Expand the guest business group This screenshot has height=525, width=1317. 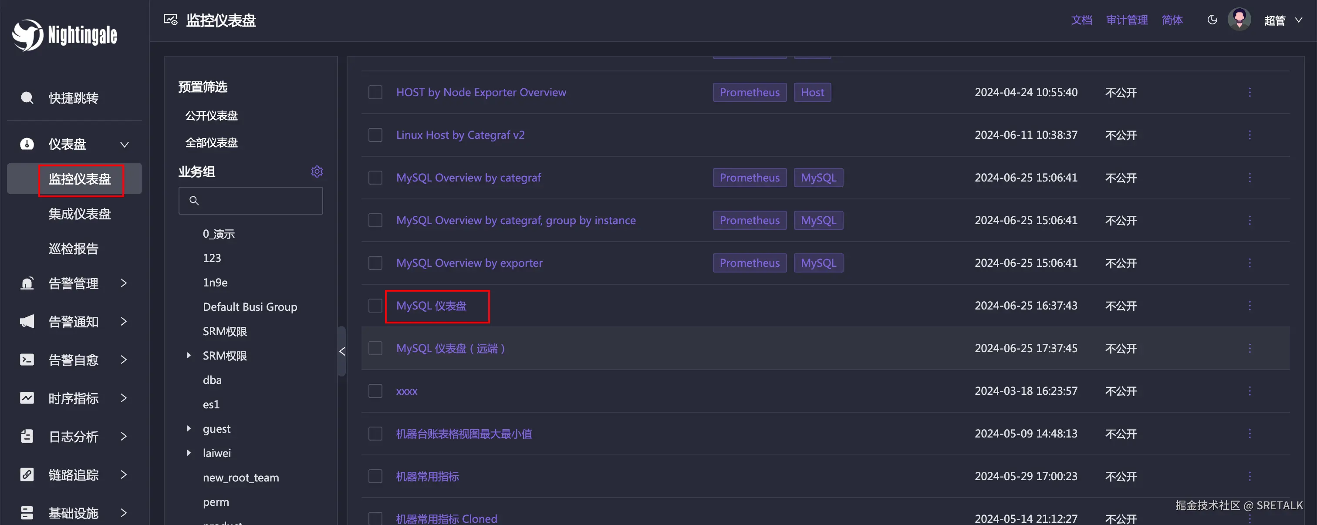(189, 428)
